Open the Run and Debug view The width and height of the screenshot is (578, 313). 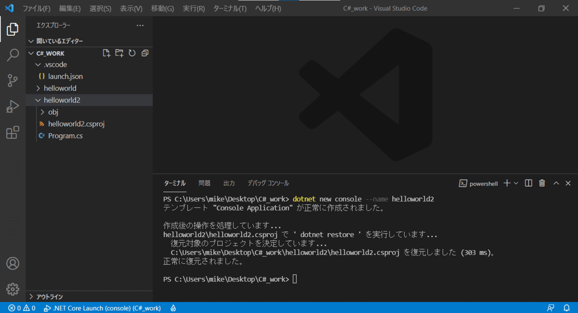pyautogui.click(x=13, y=107)
